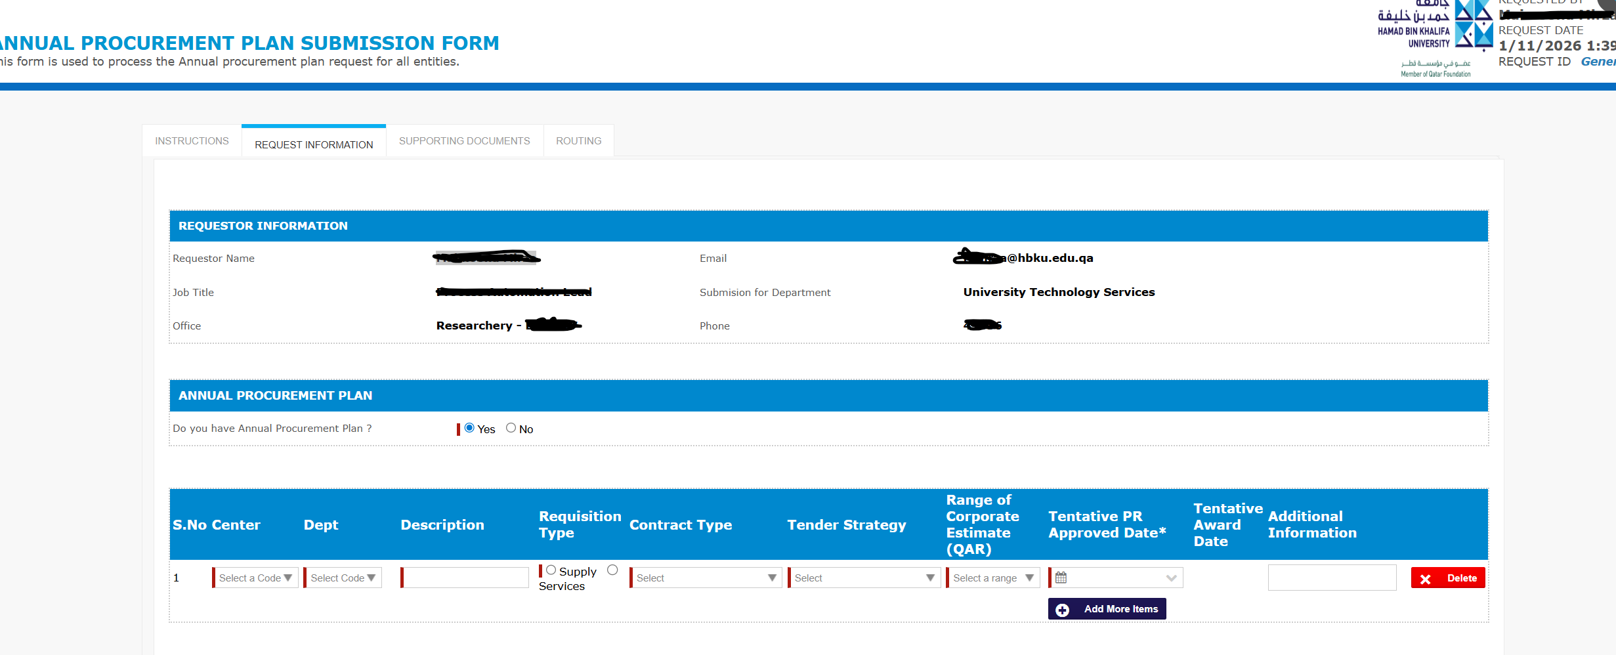Select No for Annual Procurement Plan
This screenshot has height=655, width=1616.
pos(511,428)
